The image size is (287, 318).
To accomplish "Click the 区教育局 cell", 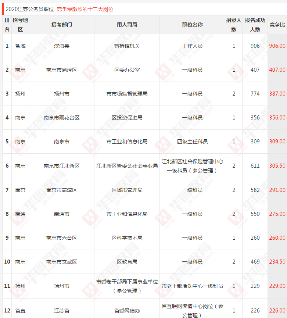I will pos(127,262).
